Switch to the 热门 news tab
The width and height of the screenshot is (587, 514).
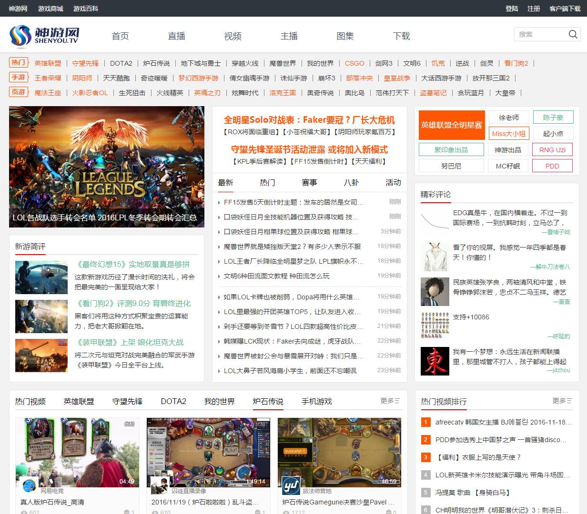pyautogui.click(x=267, y=182)
